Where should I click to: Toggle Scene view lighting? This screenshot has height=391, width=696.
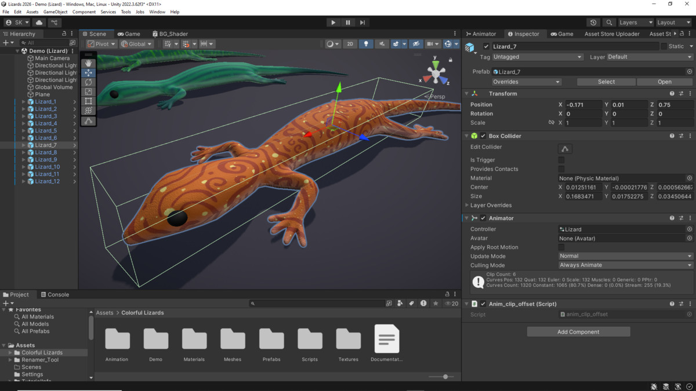[x=366, y=43]
